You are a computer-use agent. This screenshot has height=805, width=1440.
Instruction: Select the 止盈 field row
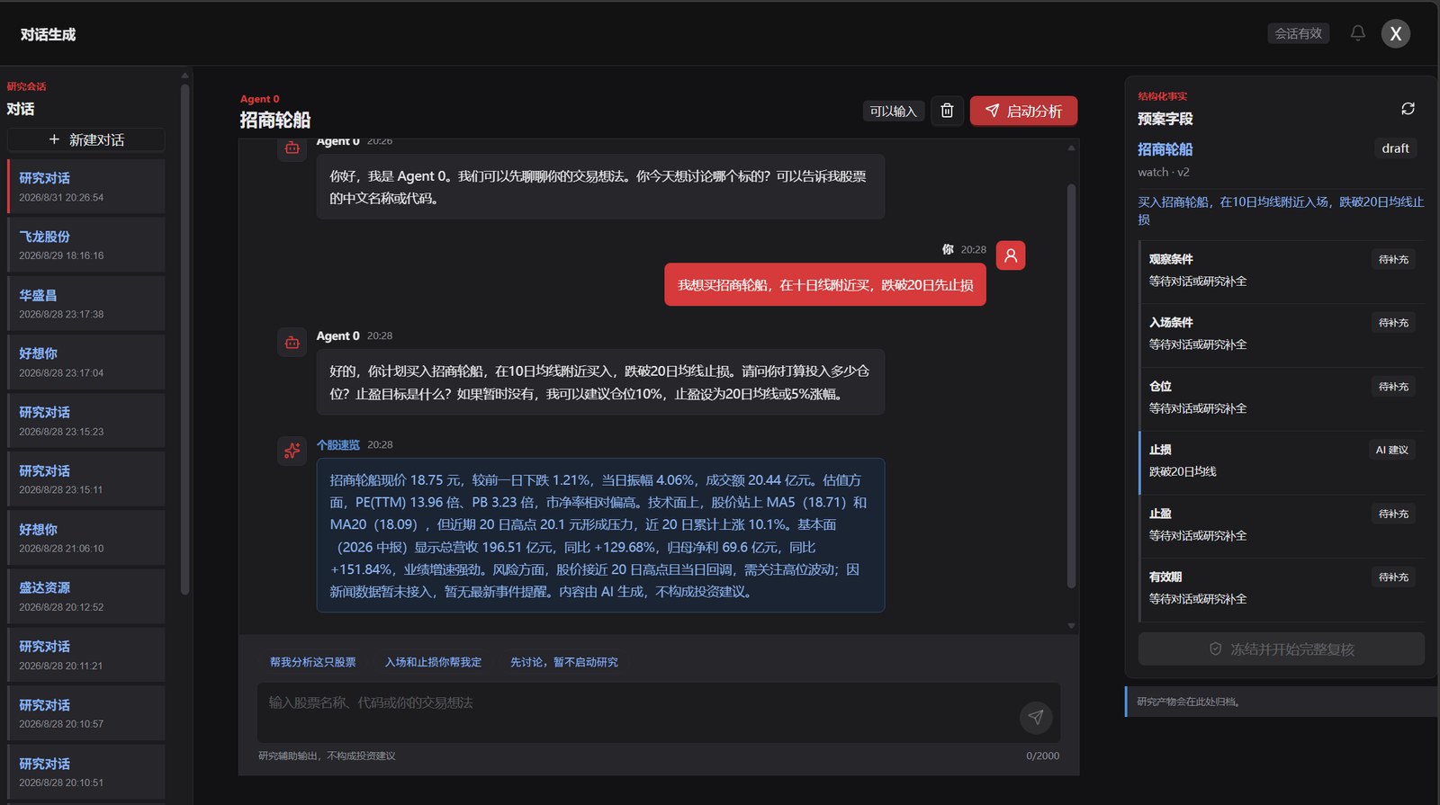(x=1282, y=526)
